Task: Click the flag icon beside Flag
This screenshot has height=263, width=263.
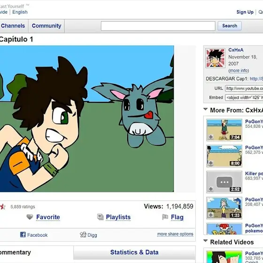Action: pyautogui.click(x=165, y=217)
